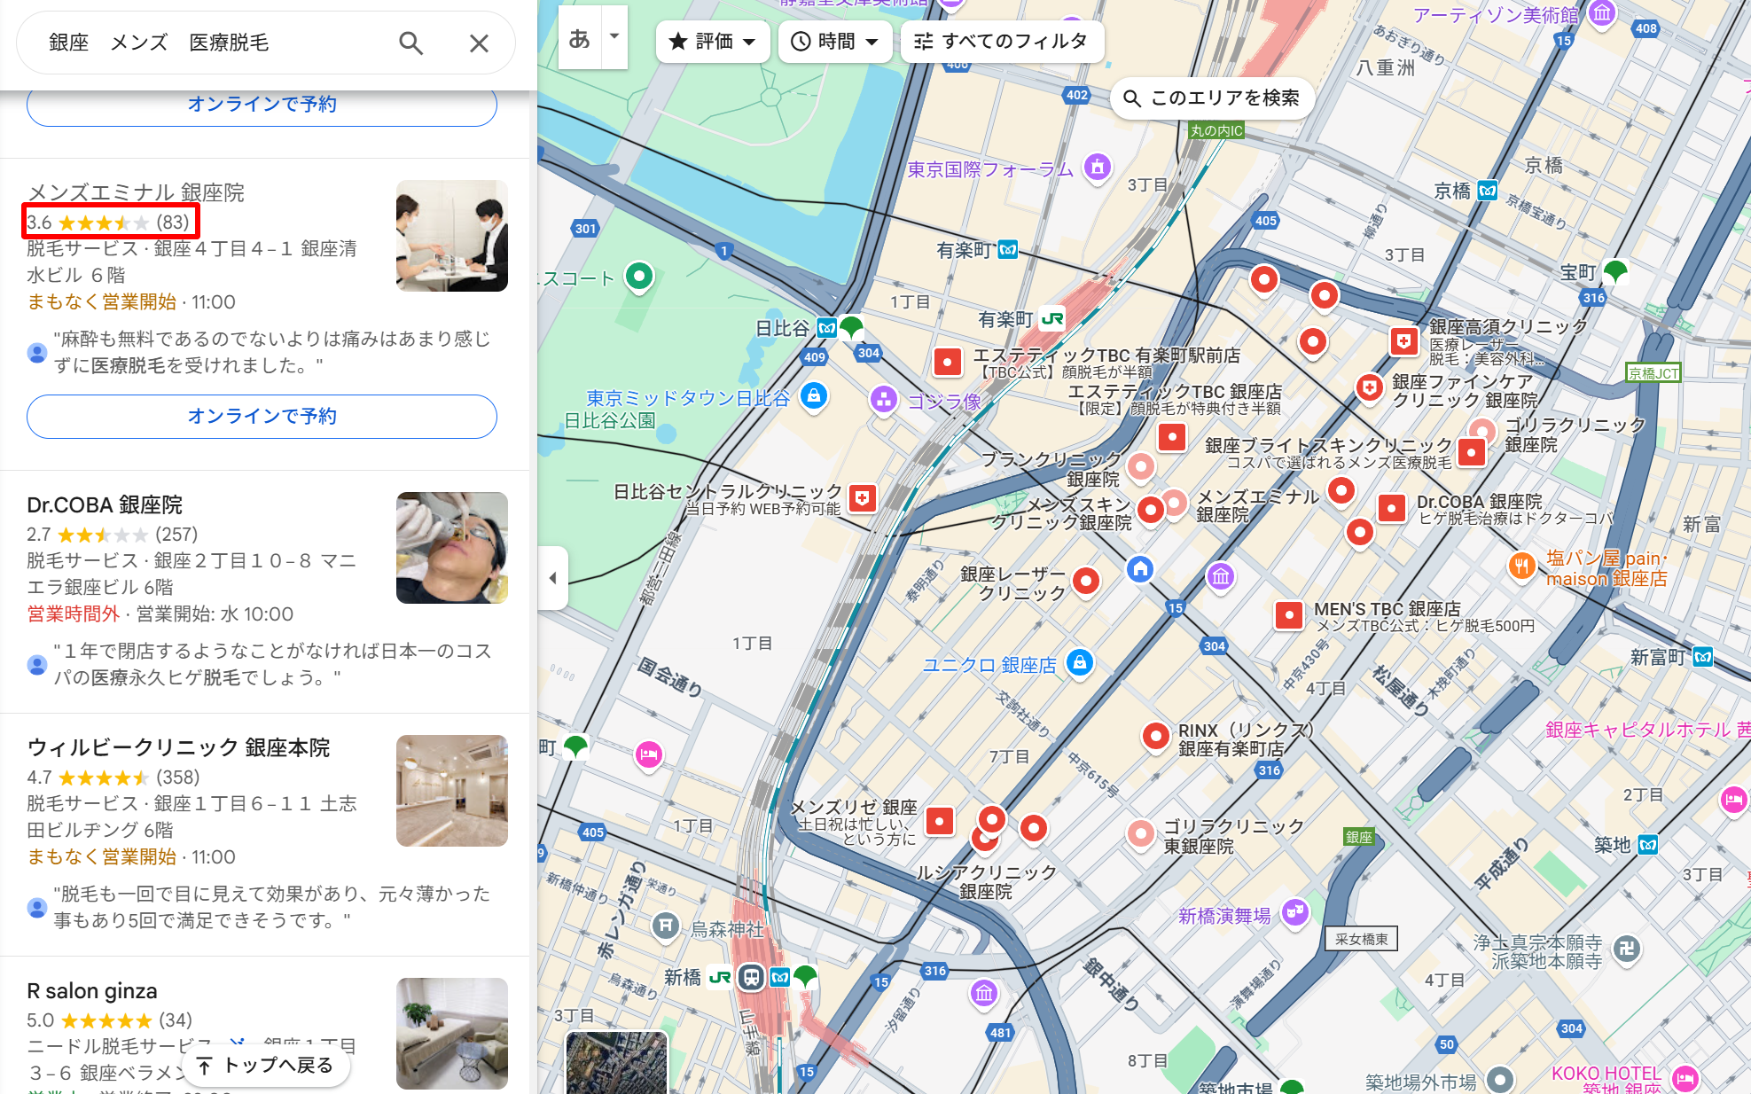Click RINX 銀座有楽町店 map pin
The image size is (1751, 1094).
pyautogui.click(x=1156, y=736)
